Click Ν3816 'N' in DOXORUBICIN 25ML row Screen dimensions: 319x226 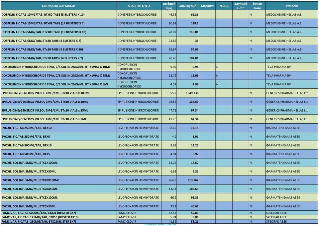pos(217,76)
